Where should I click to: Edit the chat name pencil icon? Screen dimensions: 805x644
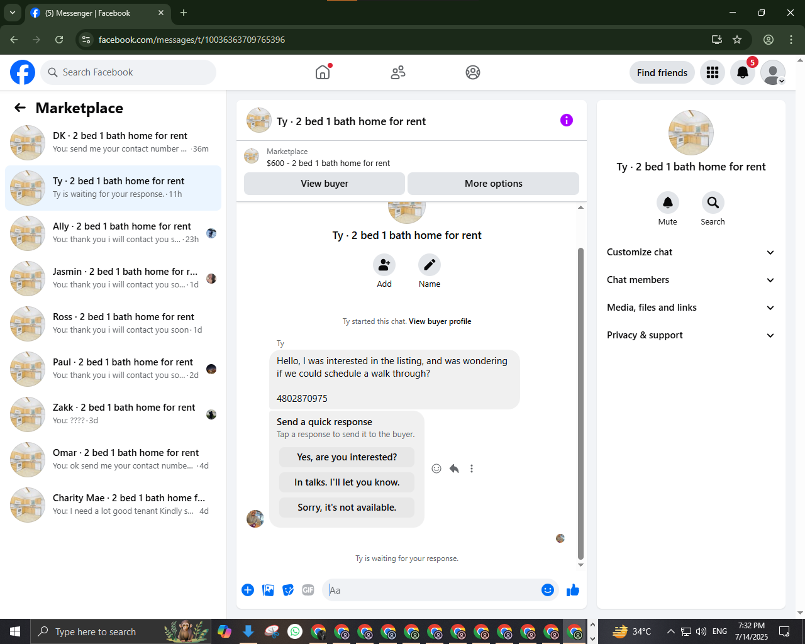click(430, 265)
